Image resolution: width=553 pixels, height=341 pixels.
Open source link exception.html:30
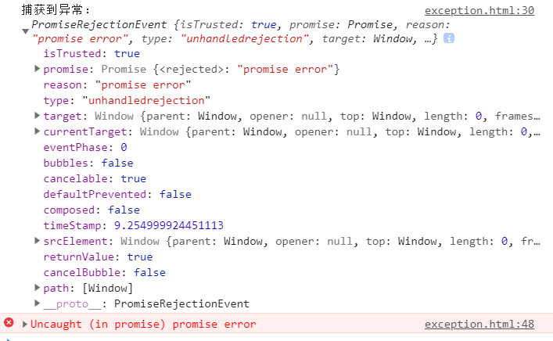(x=479, y=11)
